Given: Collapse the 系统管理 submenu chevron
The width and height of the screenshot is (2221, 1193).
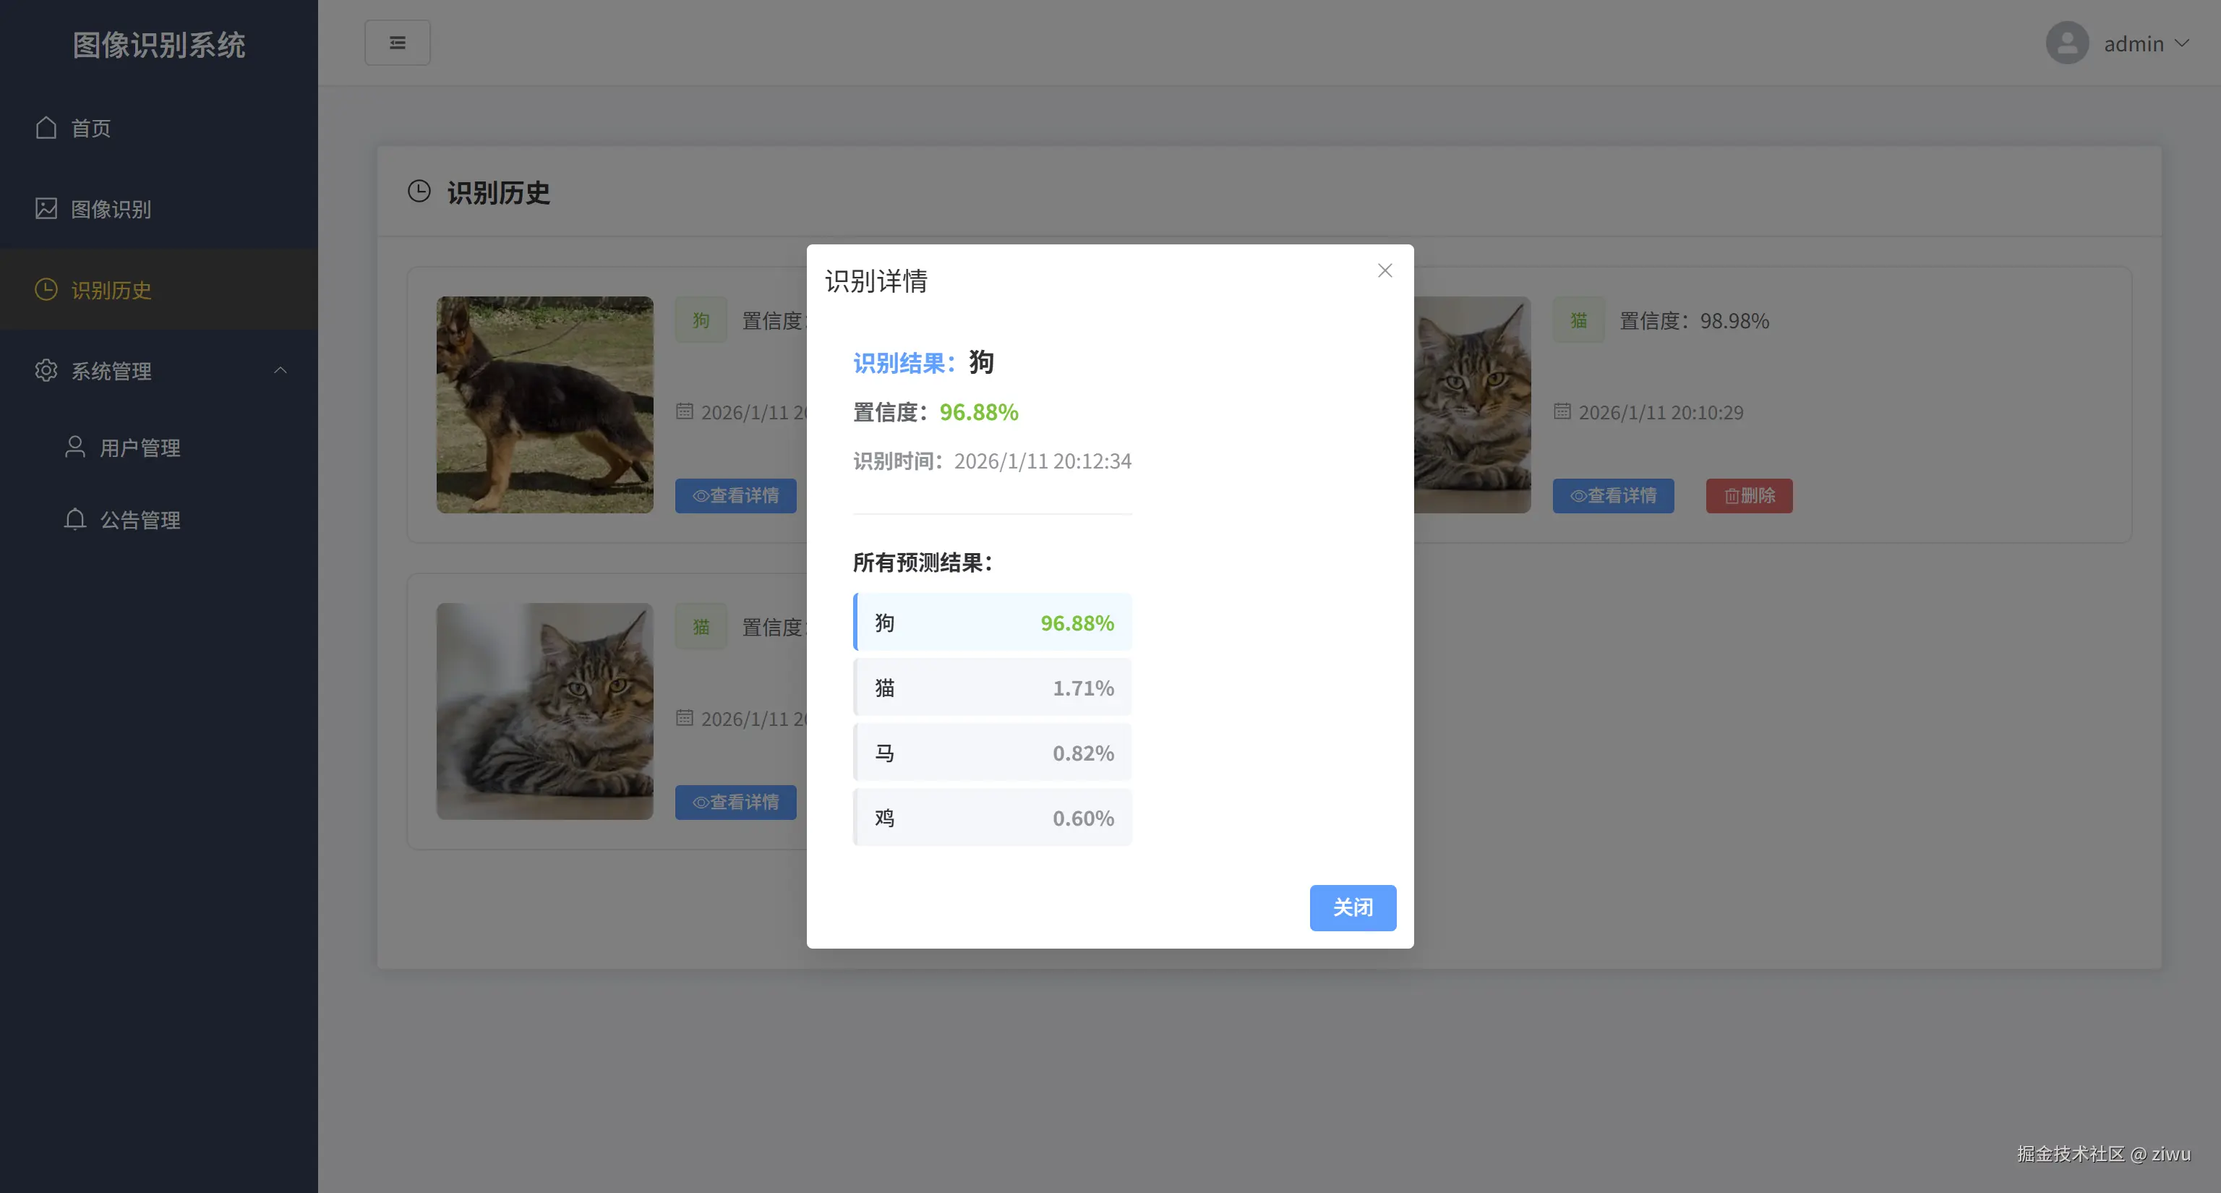Looking at the screenshot, I should (281, 369).
